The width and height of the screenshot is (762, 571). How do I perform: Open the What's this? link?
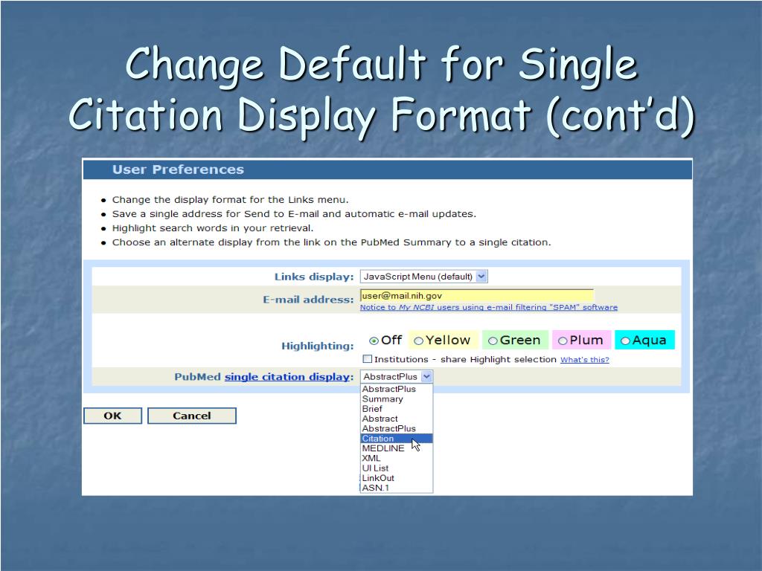pyautogui.click(x=585, y=360)
